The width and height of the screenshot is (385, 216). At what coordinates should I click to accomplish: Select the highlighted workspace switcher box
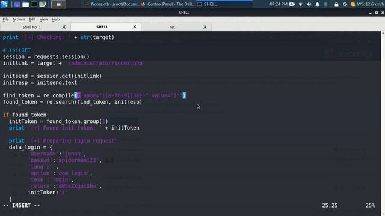[58, 4]
